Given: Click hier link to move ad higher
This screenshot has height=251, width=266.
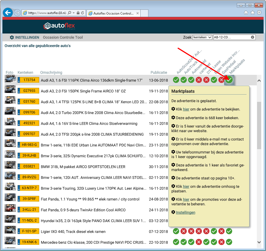Looking at the screenshot, I should [186, 186].
